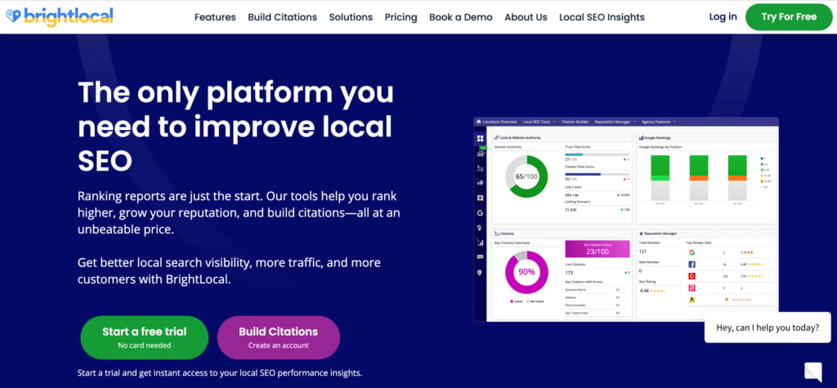Image resolution: width=837 pixels, height=388 pixels.
Task: Open the Solutions menu
Action: [x=351, y=17]
